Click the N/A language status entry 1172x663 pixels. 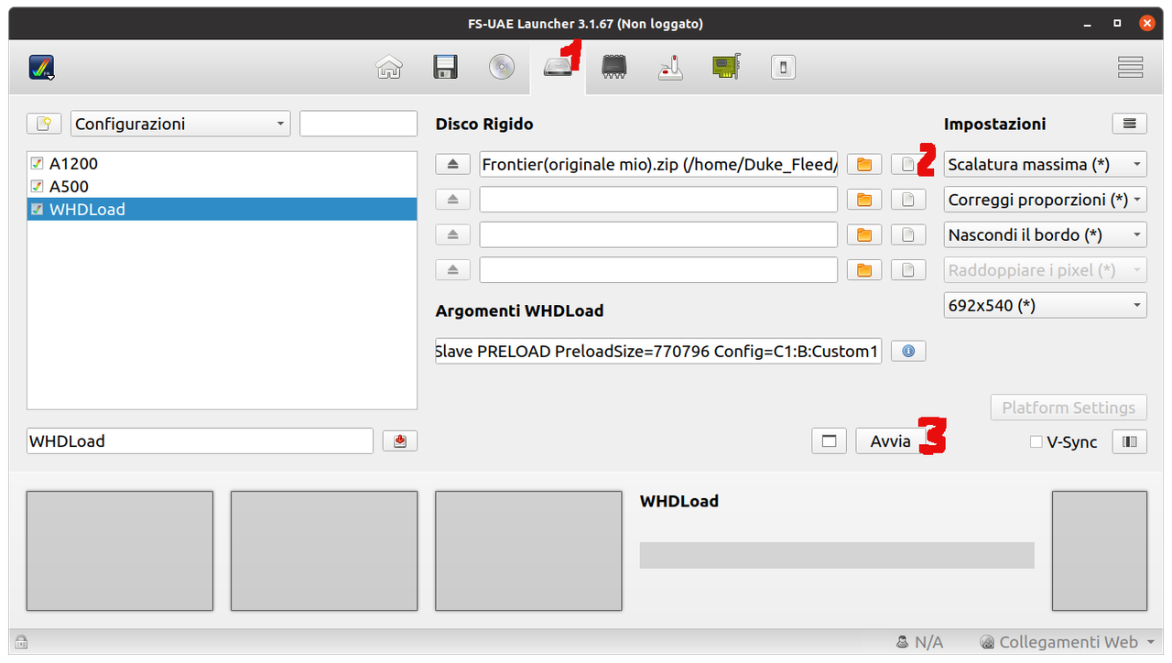pos(919,642)
